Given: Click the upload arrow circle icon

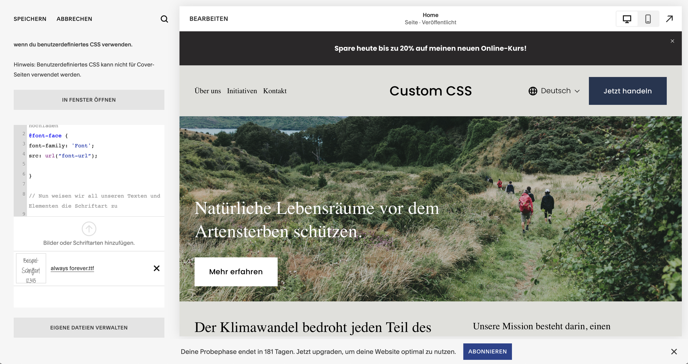Looking at the screenshot, I should point(89,229).
